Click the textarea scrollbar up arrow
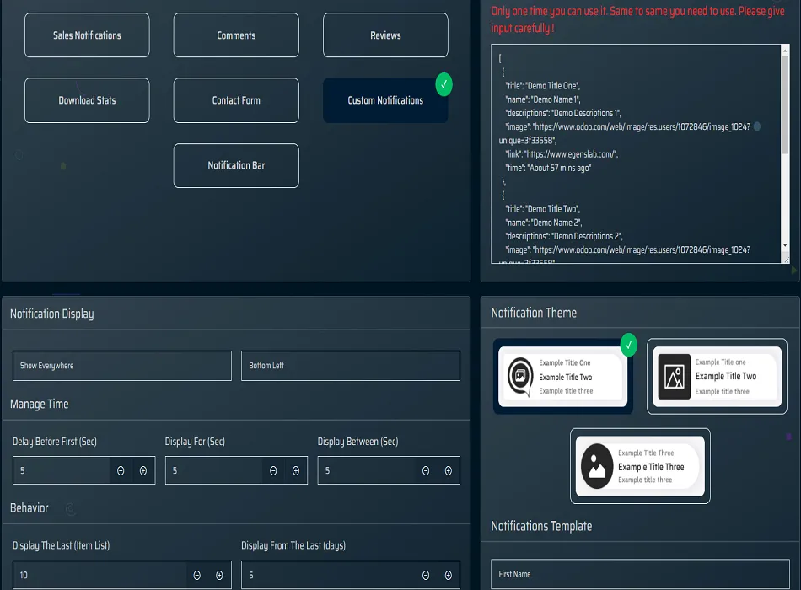 point(785,51)
